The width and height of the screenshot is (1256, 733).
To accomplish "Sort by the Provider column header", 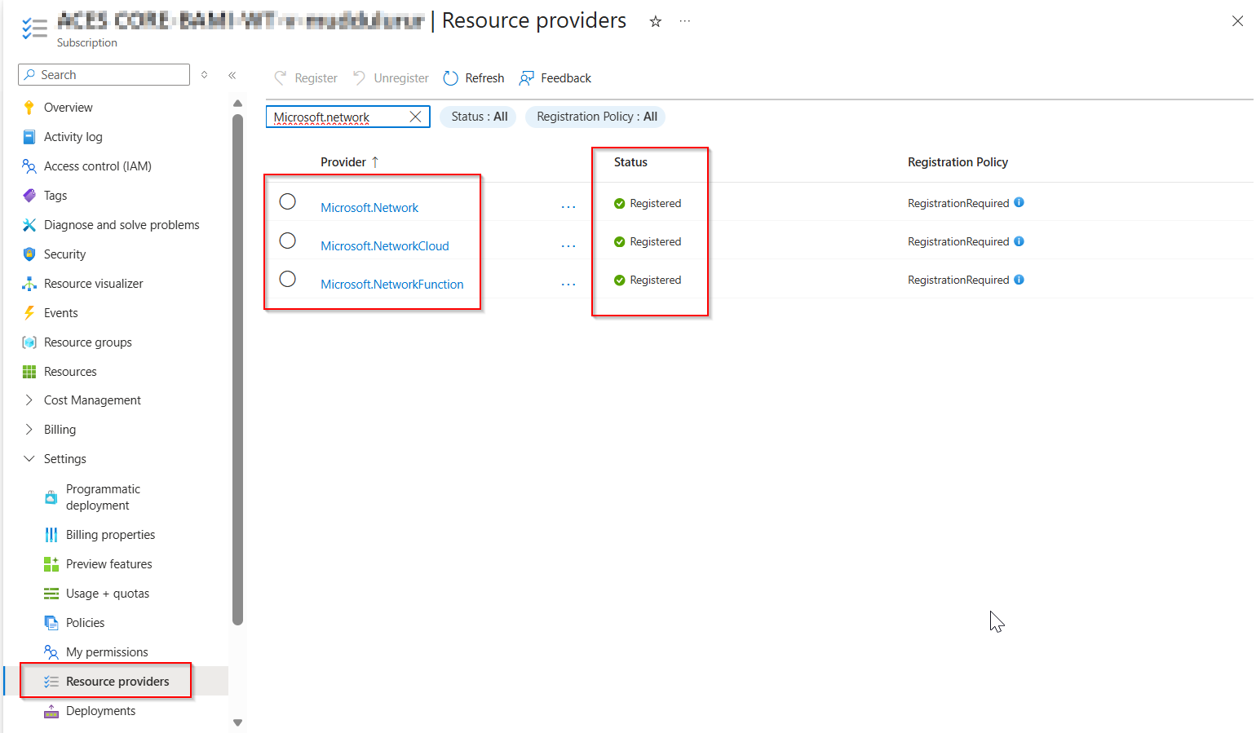I will (x=349, y=162).
